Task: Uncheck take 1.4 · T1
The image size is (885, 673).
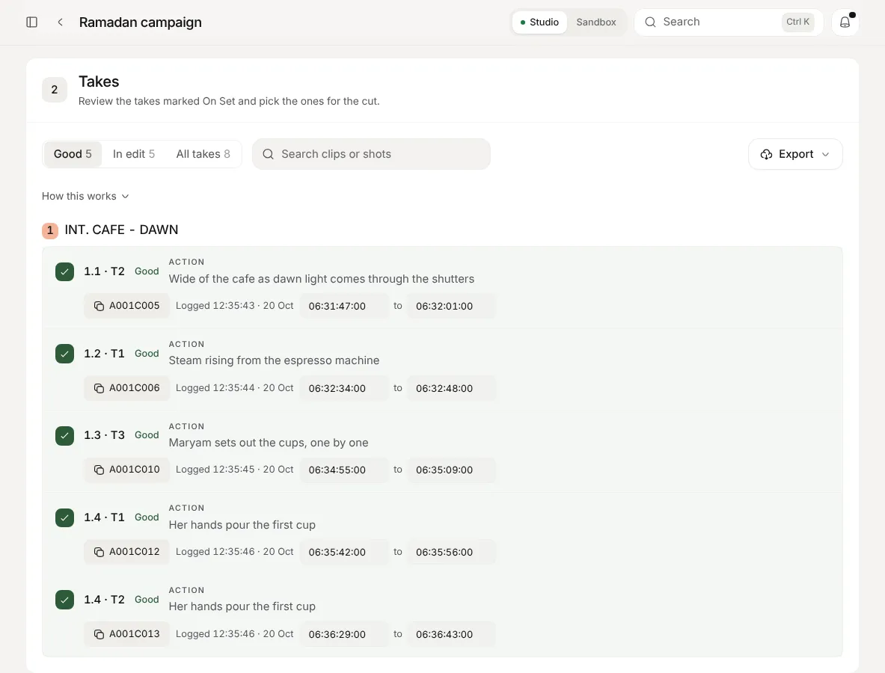Action: [64, 518]
